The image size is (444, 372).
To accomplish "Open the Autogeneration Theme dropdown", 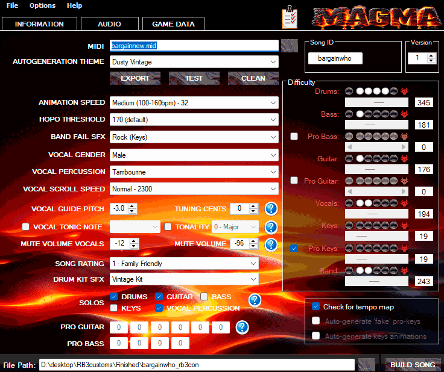I will (194, 62).
